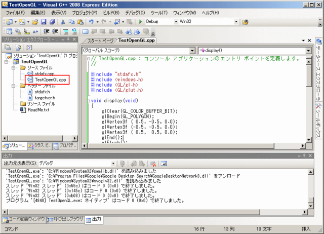
Task: Click the Display Object Member List icon
Action: 9,31
